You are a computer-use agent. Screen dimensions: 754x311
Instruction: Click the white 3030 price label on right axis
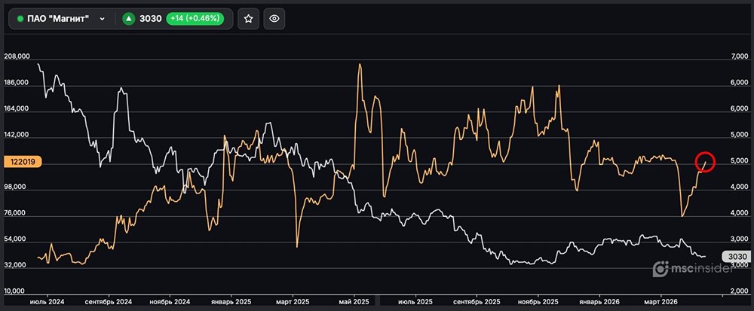point(736,257)
